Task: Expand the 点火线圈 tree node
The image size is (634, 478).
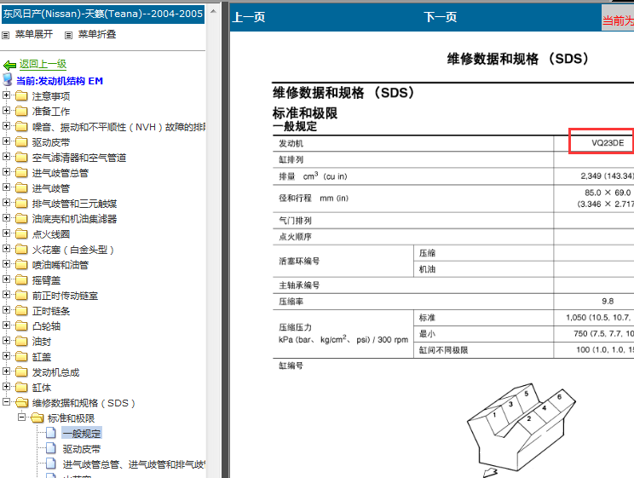Action: tap(7, 233)
